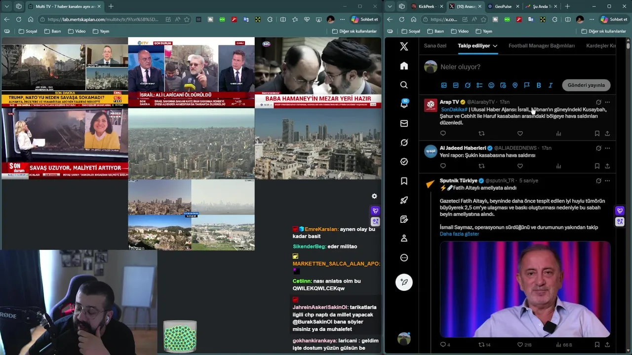The height and width of the screenshot is (355, 632).
Task: Open Sohbet et Copilot button in left browser
Action: [x=364, y=19]
